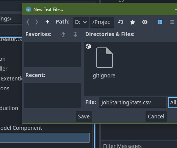Go back to the previous folder
Viewport: 177px width, 148px height.
[x=28, y=22]
